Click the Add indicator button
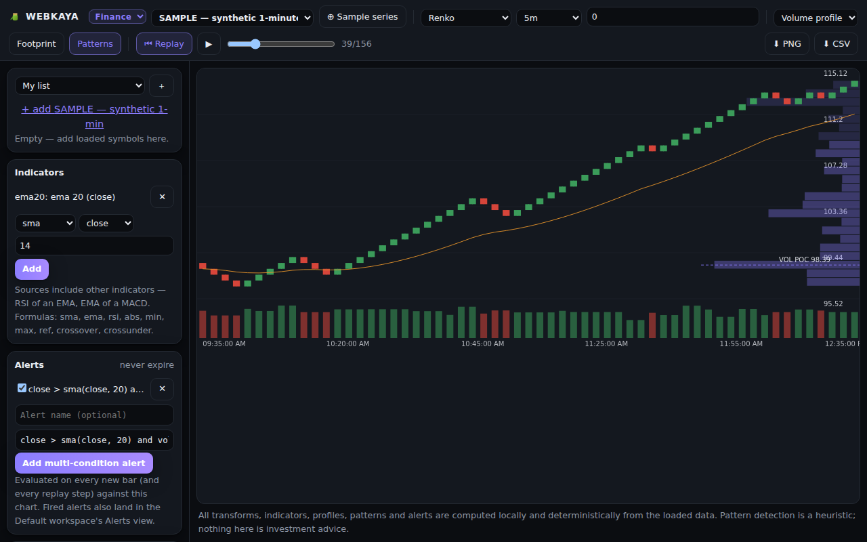Screen dimensions: 867x542 [32, 269]
